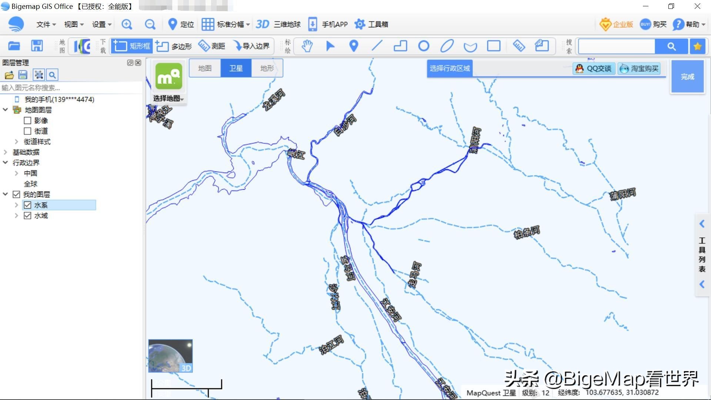The image size is (711, 400).
Task: Click the zoom out magnifier icon
Action: pyautogui.click(x=150, y=24)
